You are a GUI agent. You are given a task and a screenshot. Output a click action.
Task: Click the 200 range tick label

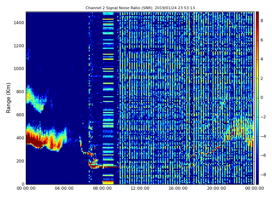point(20,161)
